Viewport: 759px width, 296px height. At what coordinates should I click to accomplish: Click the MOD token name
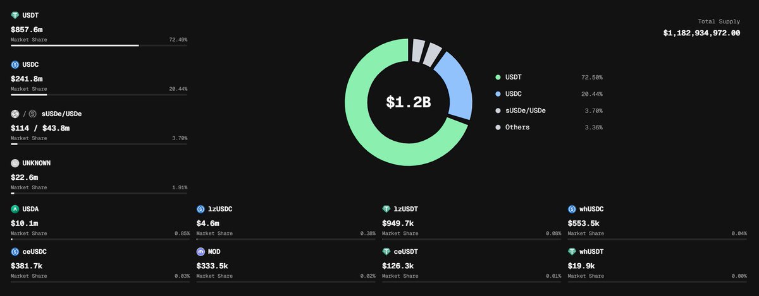point(214,251)
